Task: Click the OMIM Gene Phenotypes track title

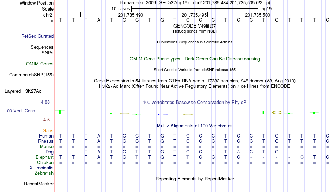Action: [195, 59]
